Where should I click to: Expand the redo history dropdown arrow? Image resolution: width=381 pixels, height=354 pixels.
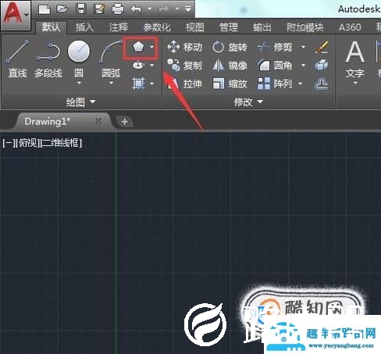(x=177, y=9)
